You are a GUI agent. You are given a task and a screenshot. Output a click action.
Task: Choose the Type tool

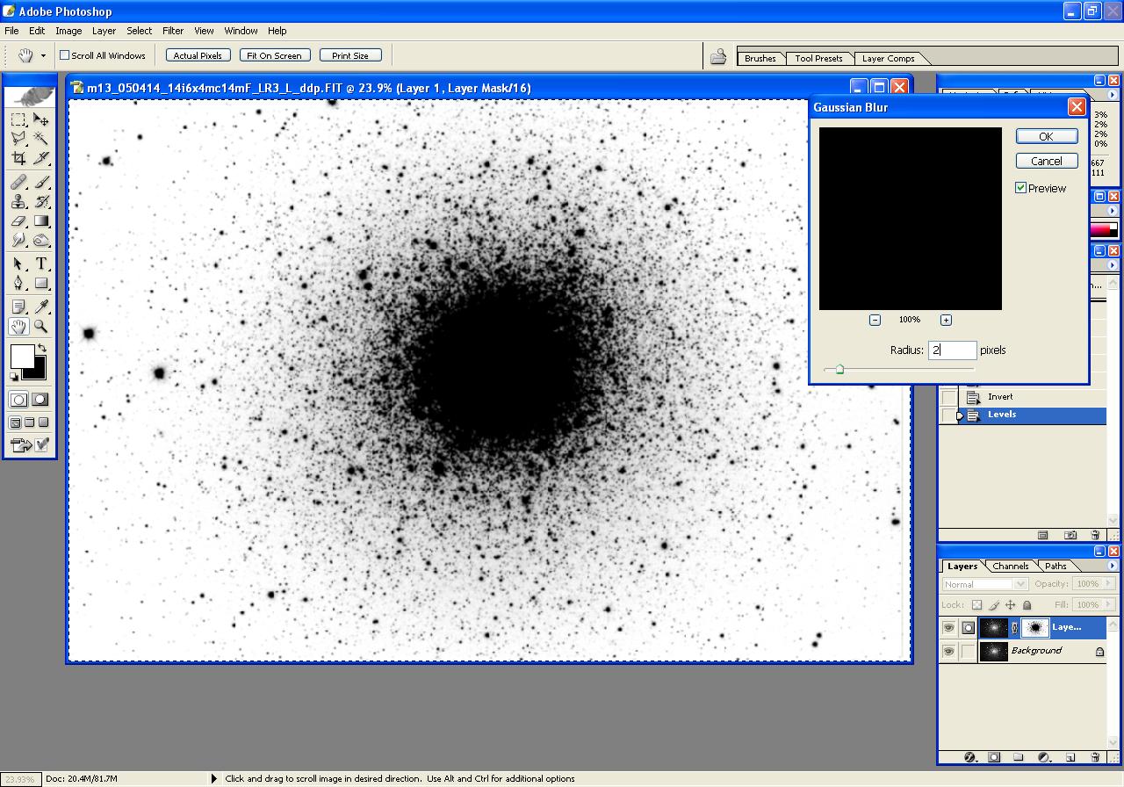(41, 264)
